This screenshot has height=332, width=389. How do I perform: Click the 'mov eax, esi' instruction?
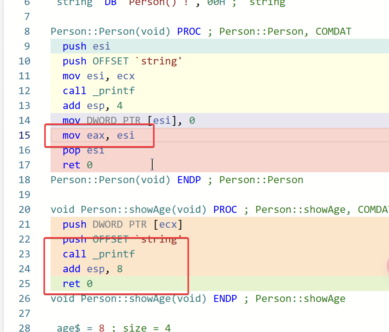point(98,136)
